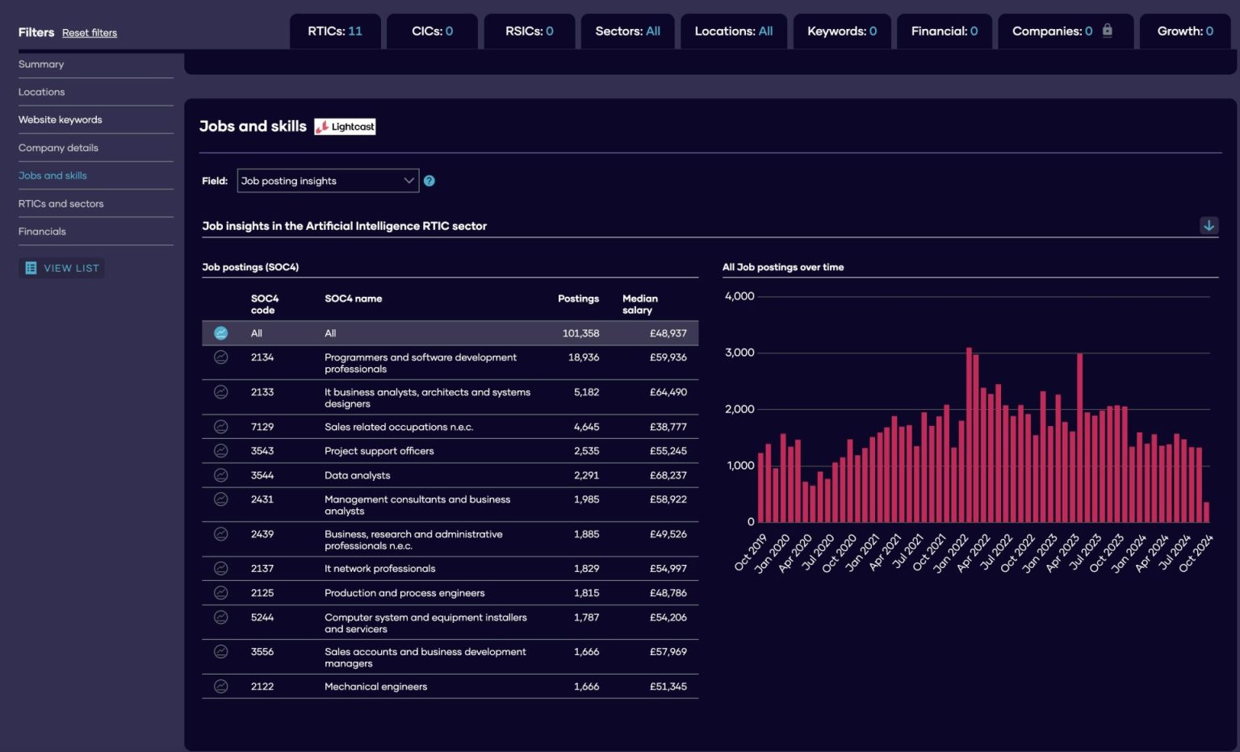Image resolution: width=1240 pixels, height=752 pixels.
Task: Click the lock icon on Companies filter
Action: [x=1108, y=31]
